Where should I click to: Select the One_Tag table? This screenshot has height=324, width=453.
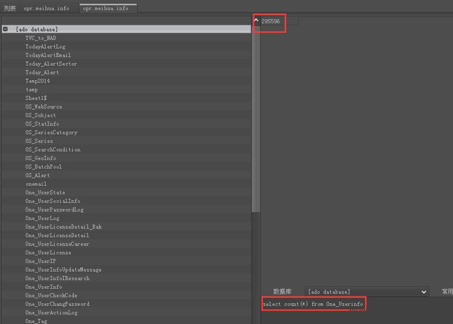[36, 321]
